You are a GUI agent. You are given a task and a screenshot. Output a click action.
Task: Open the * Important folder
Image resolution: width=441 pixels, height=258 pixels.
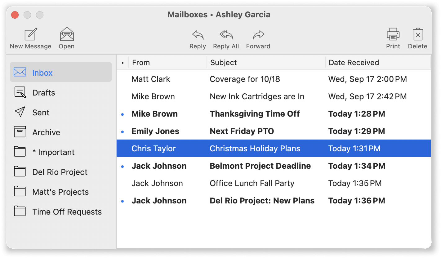coord(53,152)
